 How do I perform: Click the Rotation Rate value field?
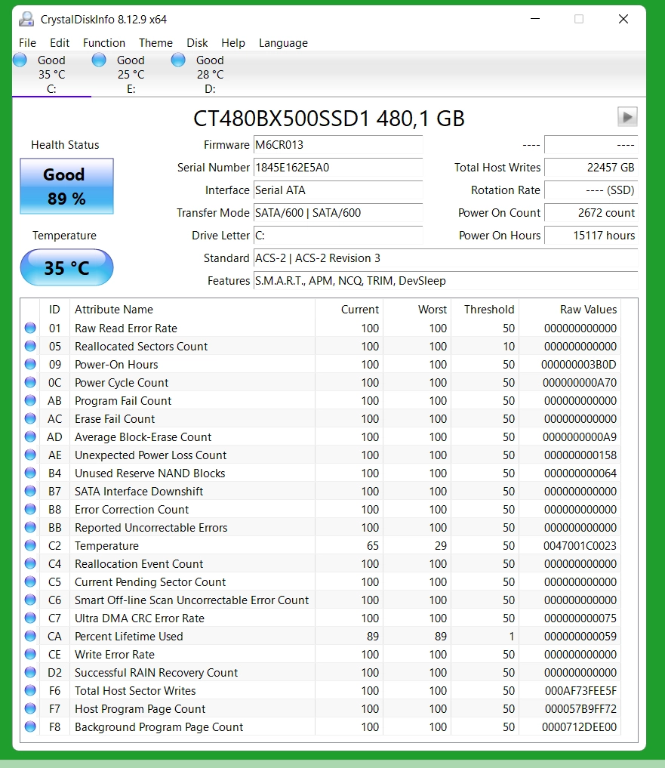click(591, 190)
